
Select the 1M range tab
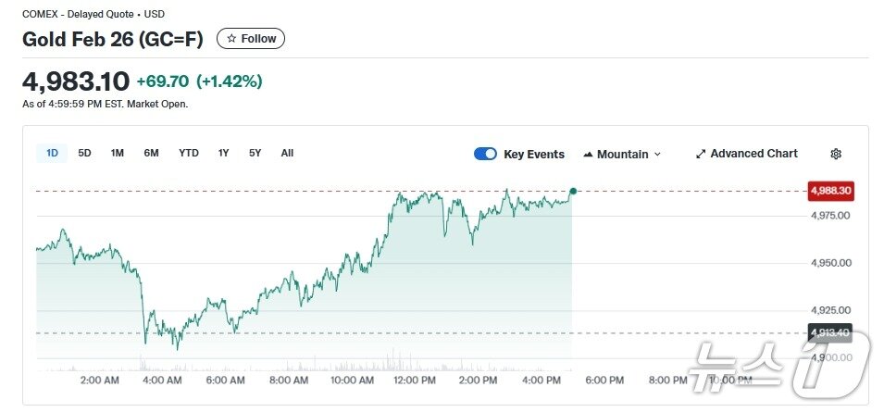[x=118, y=153]
